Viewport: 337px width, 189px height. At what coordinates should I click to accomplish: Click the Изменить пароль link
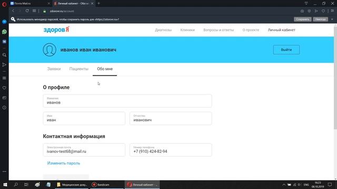coord(64,163)
